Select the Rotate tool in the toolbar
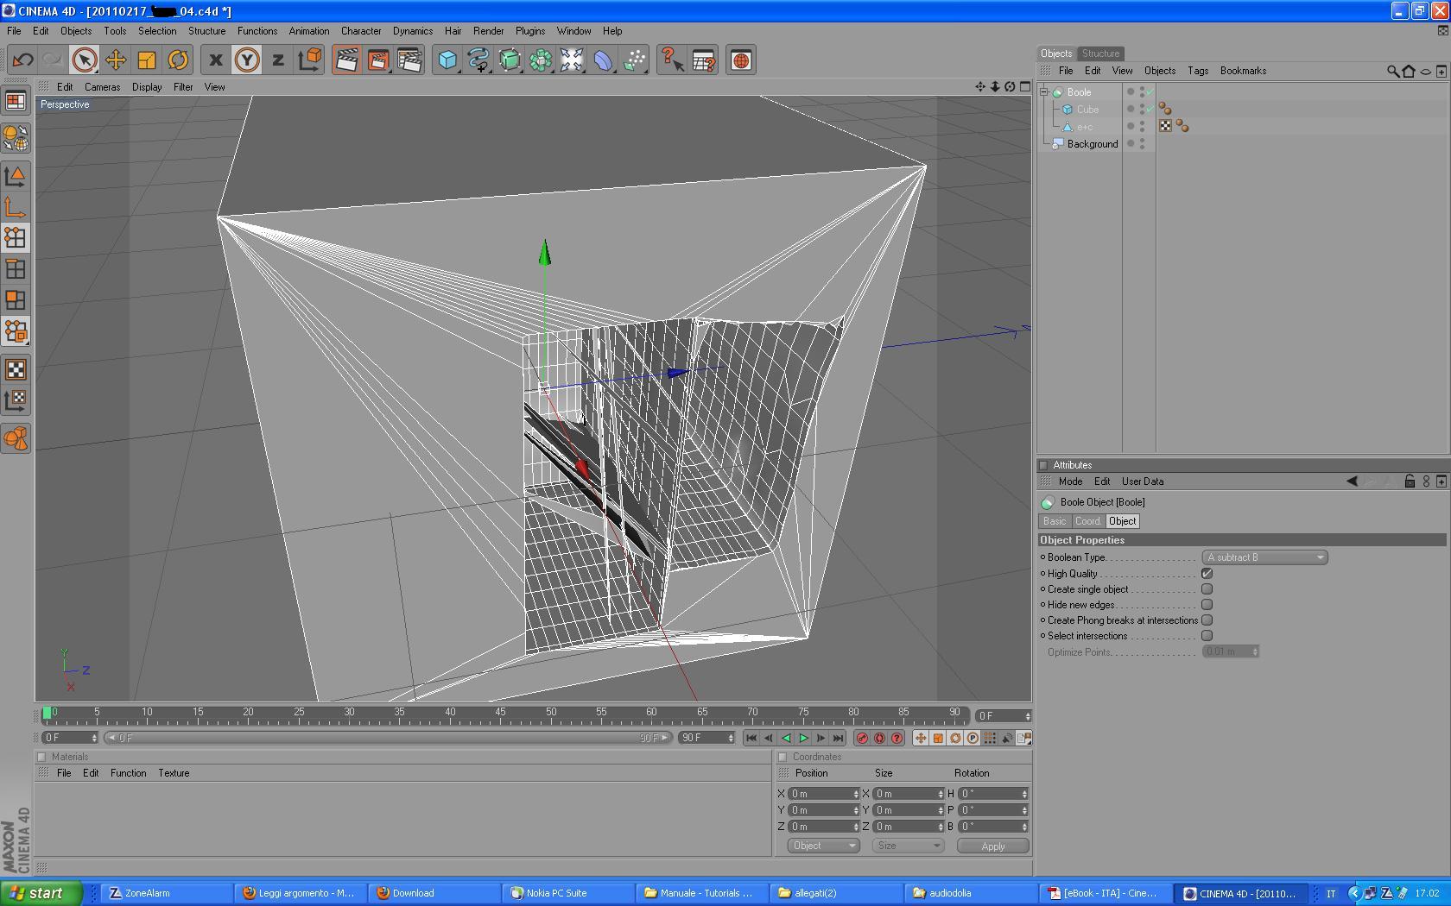The height and width of the screenshot is (906, 1451). [x=178, y=60]
